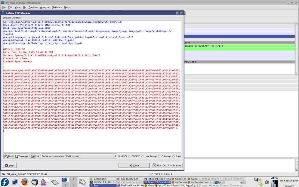Open the View menu
The width and height of the screenshot is (299, 187).
tap(18, 7)
